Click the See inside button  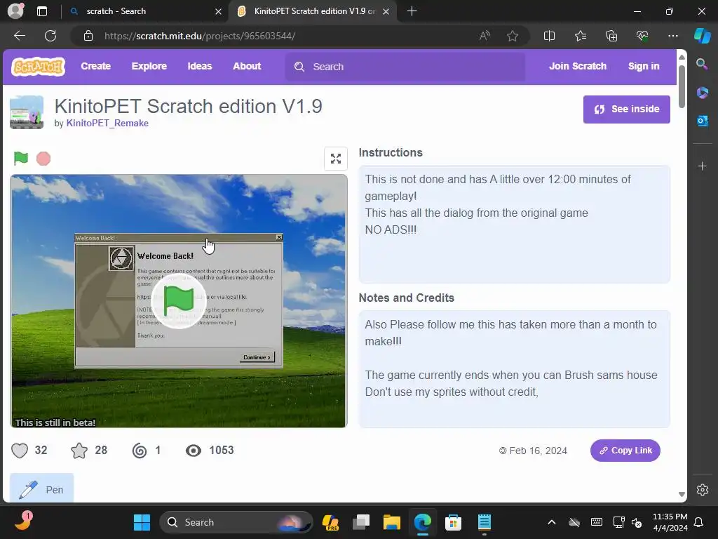coord(626,109)
